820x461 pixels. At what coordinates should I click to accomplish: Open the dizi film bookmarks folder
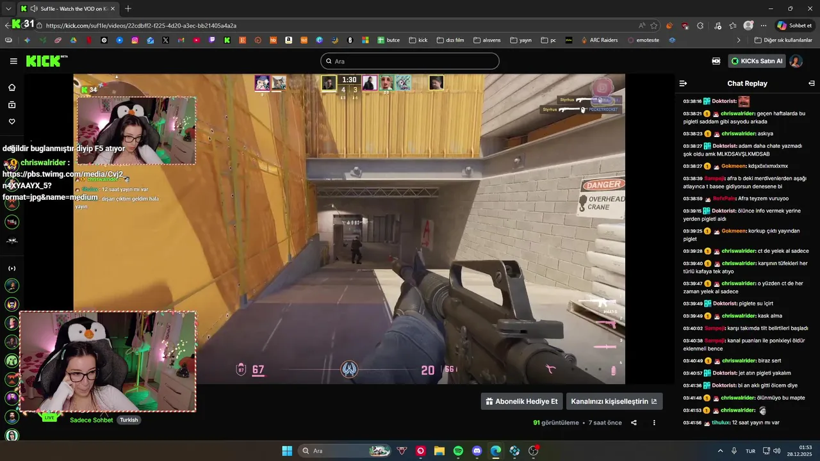[450, 40]
